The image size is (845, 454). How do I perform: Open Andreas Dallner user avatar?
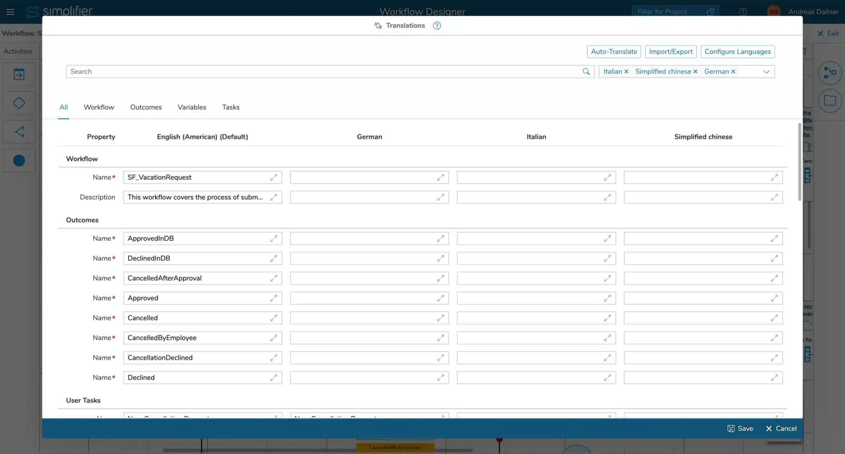(x=774, y=12)
